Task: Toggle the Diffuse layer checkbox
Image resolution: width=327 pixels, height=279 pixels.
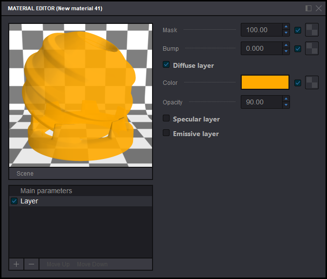Action: point(166,65)
